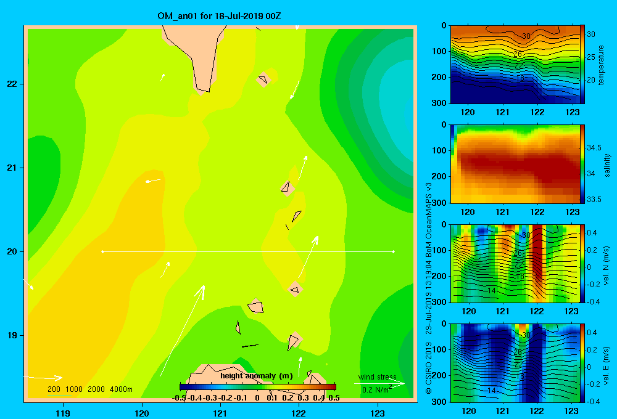Click the '26' contour label in temperature panel

[518, 54]
